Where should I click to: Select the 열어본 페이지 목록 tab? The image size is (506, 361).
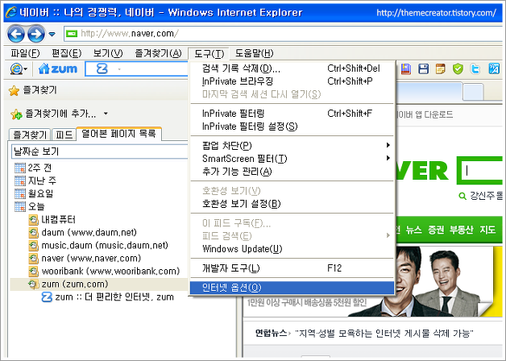(x=118, y=134)
